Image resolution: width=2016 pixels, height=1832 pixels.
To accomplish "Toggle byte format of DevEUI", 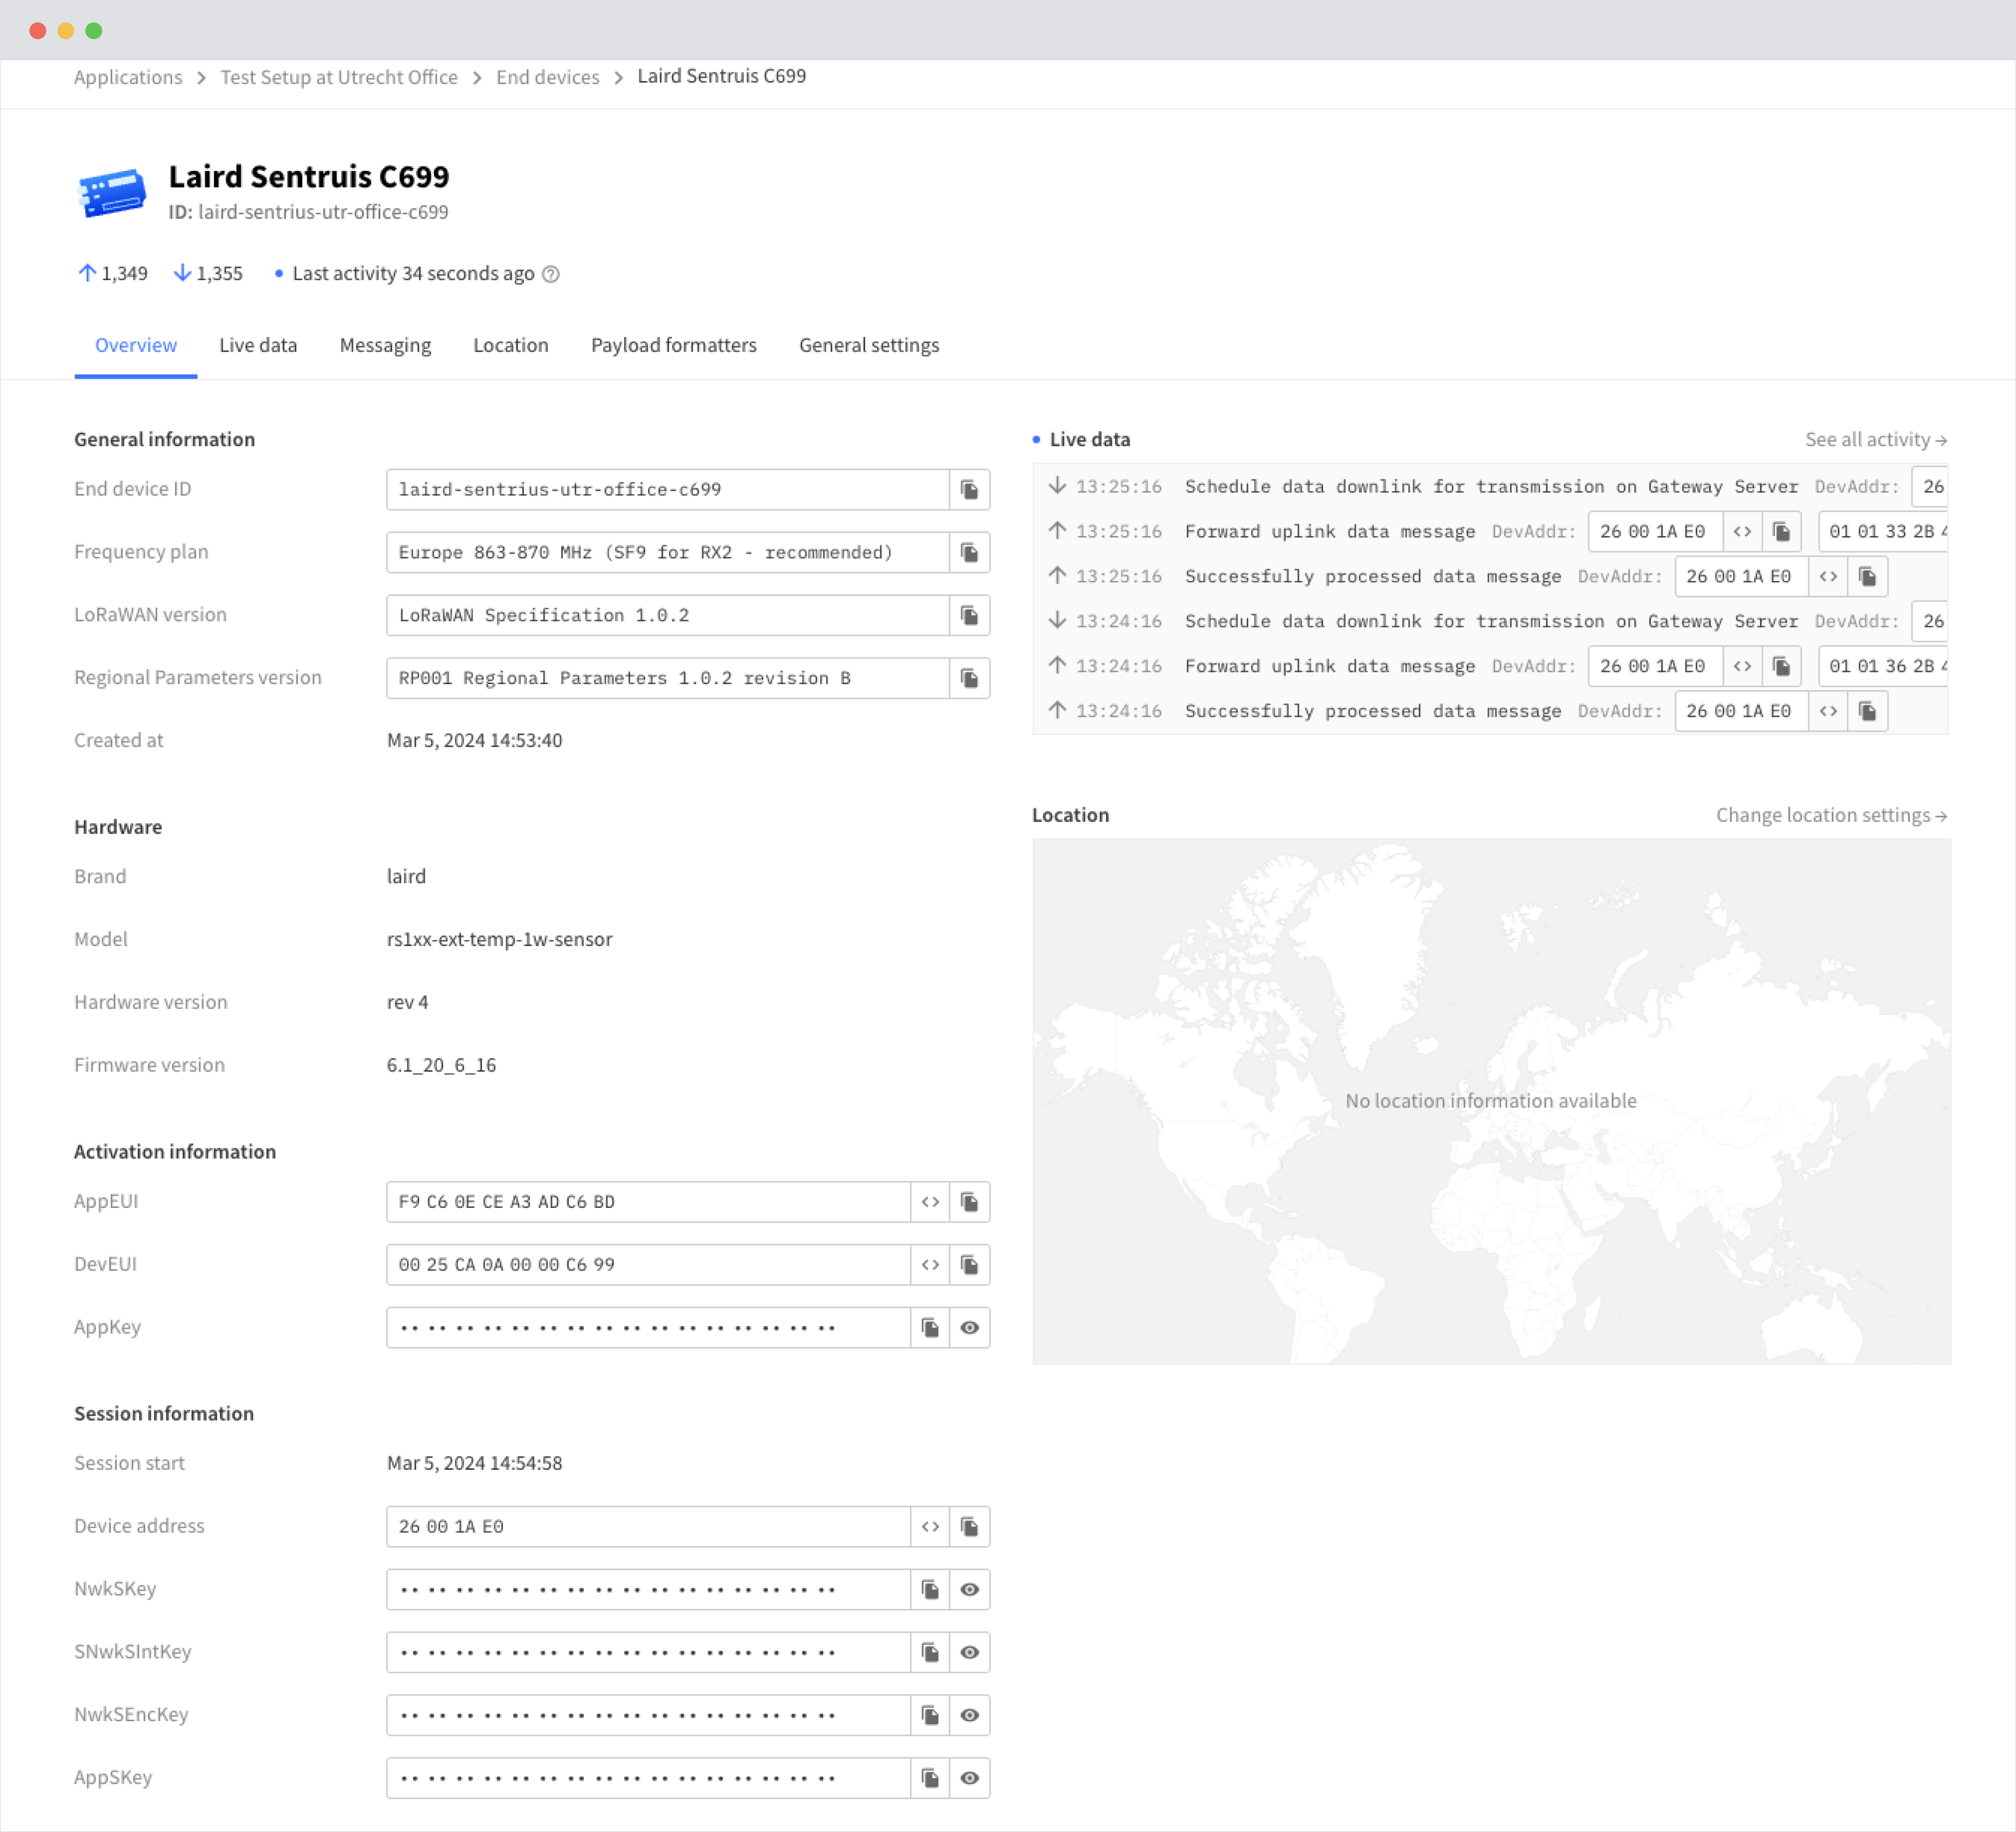I will [x=930, y=1265].
